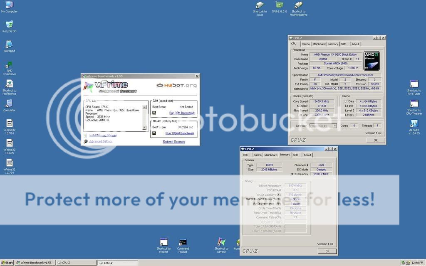Open the Mainboard tab in the processor CPU-Z window
Image resolution: width=426 pixels, height=266 pixels.
click(x=319, y=44)
